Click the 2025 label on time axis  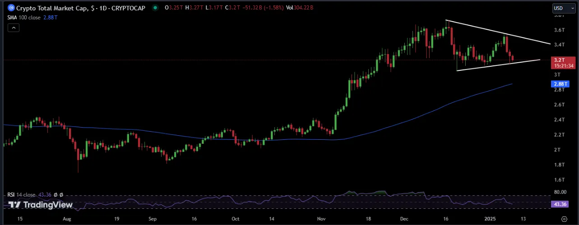click(x=490, y=219)
